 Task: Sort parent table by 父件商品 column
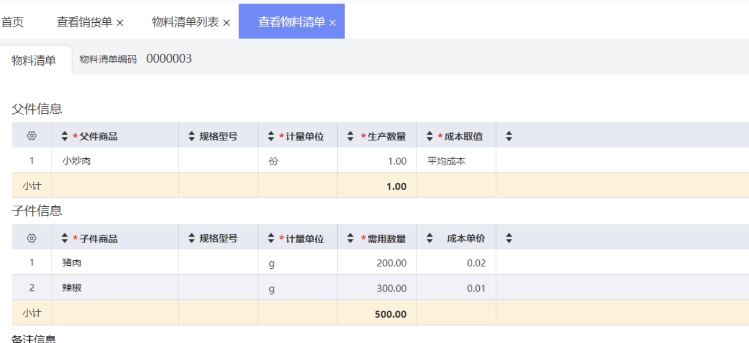click(65, 136)
